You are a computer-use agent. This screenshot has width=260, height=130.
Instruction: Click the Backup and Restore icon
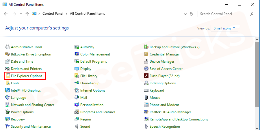[x=146, y=47]
